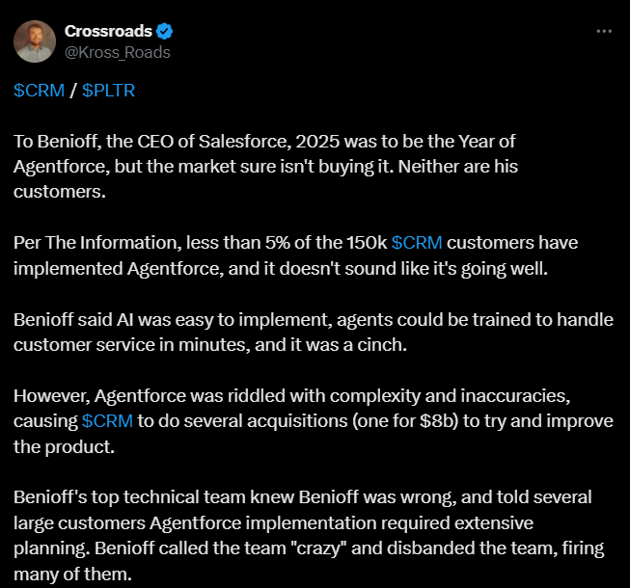The image size is (630, 588).
Task: Open the $CRM cashtag beside $PLTR
Action: pyautogui.click(x=39, y=91)
